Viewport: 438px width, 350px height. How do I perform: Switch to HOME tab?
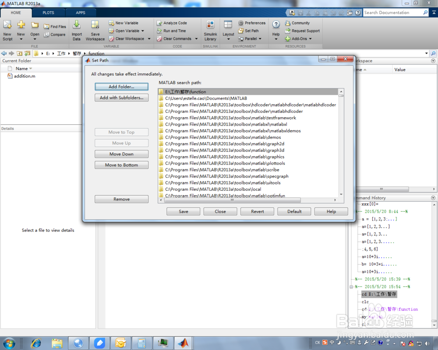click(16, 13)
